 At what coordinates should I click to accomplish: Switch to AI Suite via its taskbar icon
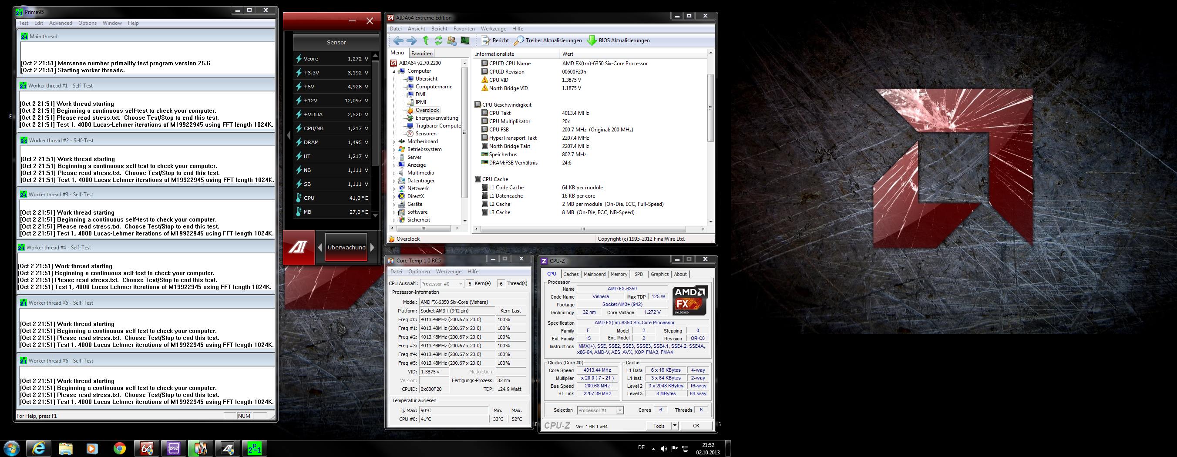(x=228, y=448)
